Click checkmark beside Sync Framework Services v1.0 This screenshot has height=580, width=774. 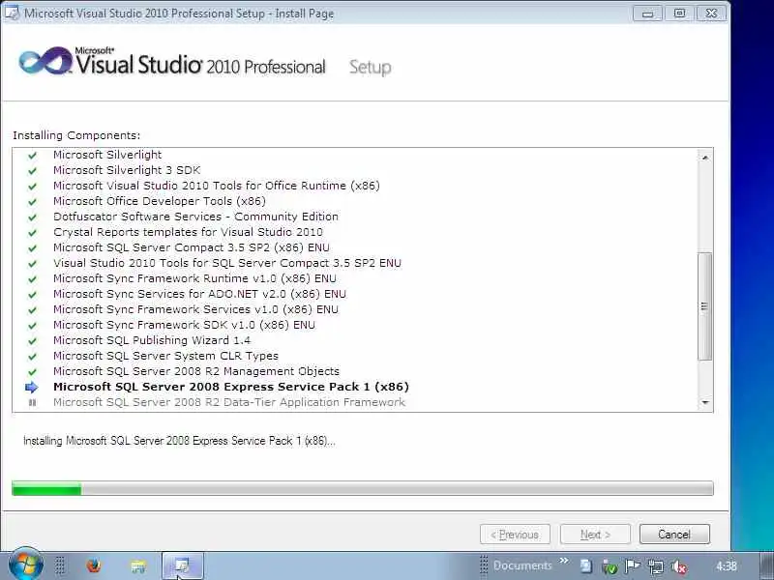[33, 309]
